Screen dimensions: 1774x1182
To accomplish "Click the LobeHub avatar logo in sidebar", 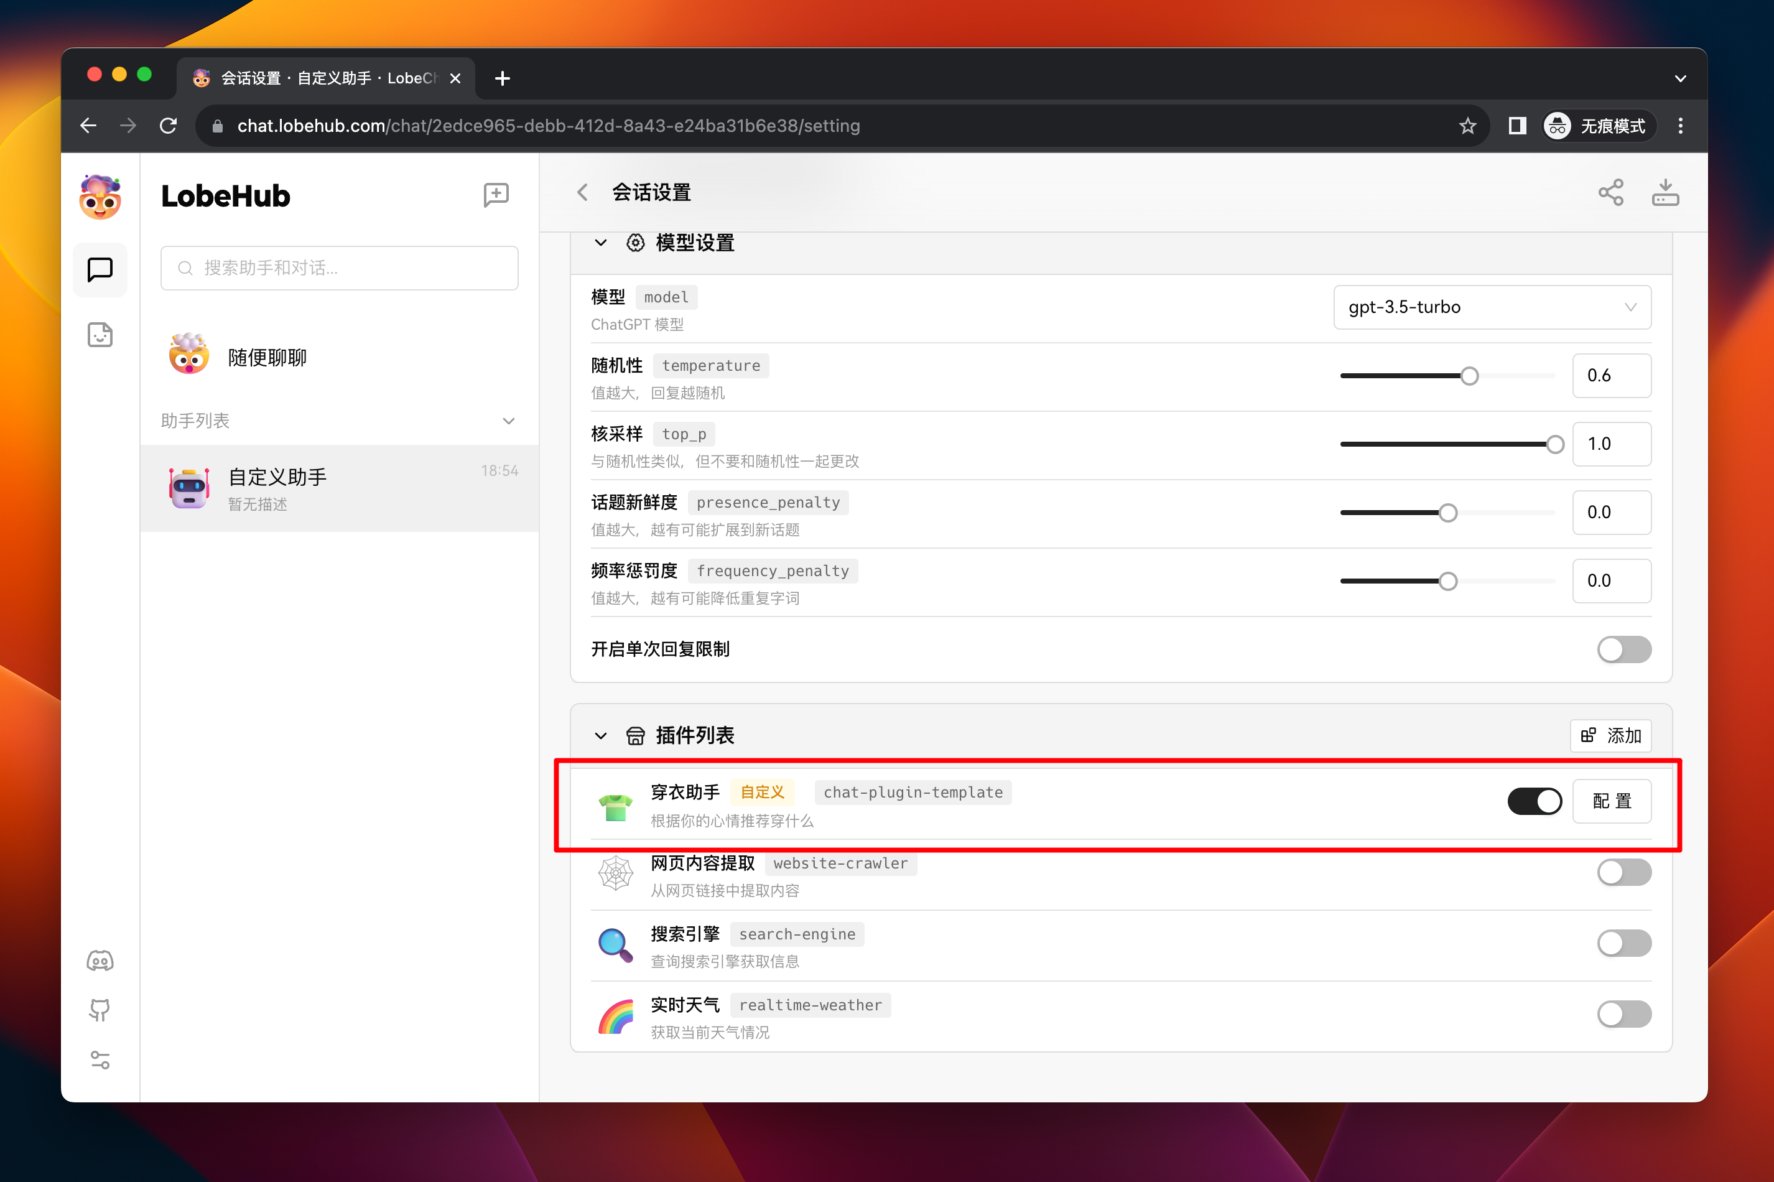I will pos(100,197).
